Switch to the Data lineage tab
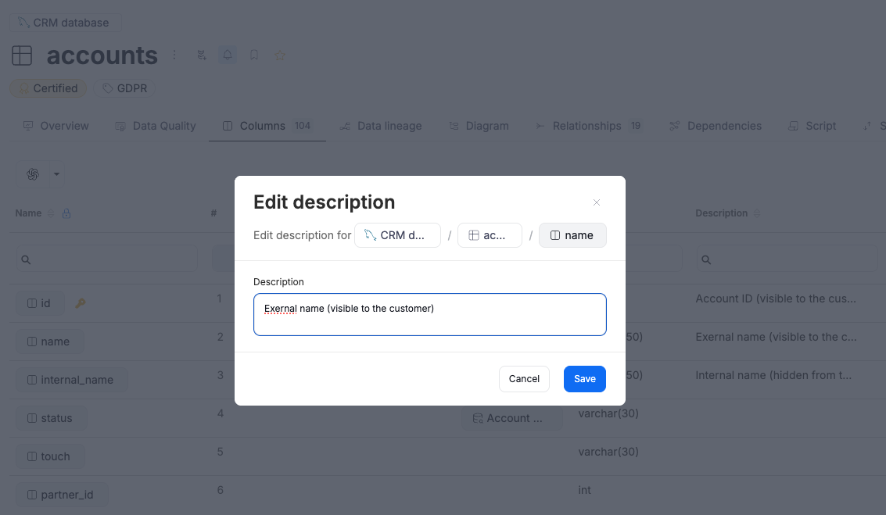This screenshot has width=886, height=515. [381, 126]
